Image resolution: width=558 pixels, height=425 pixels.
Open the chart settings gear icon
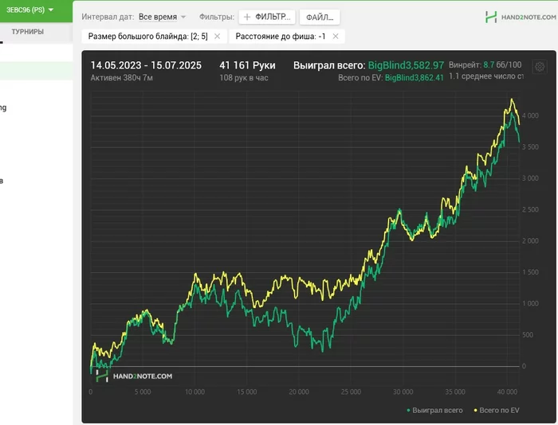pyautogui.click(x=540, y=66)
